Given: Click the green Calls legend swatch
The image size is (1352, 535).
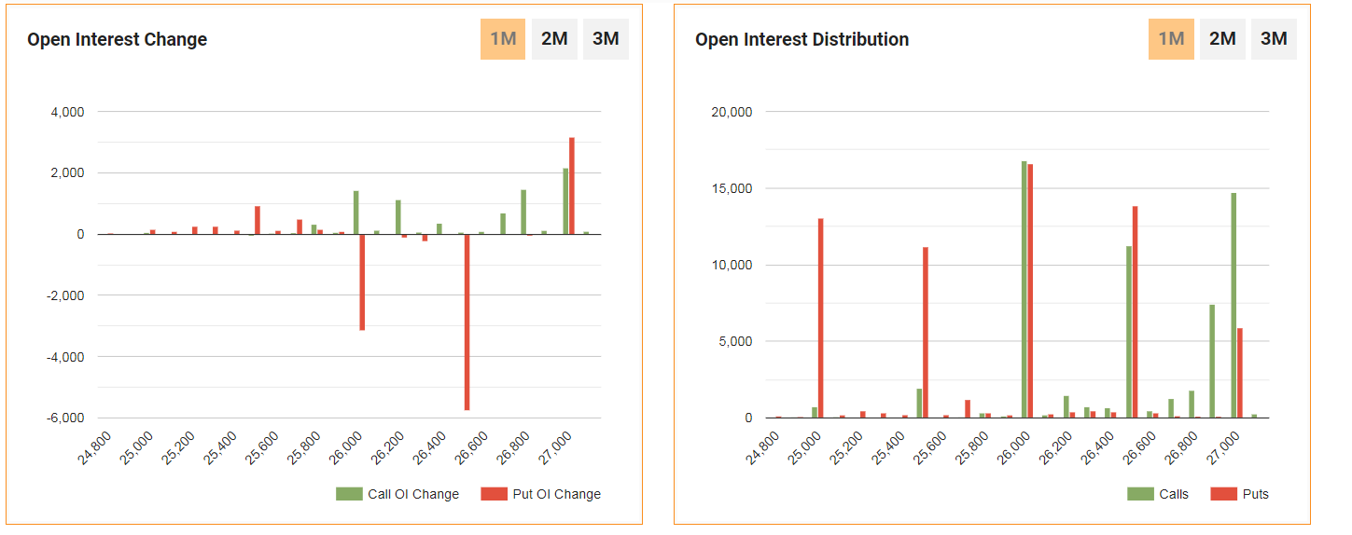Looking at the screenshot, I should pyautogui.click(x=1140, y=494).
